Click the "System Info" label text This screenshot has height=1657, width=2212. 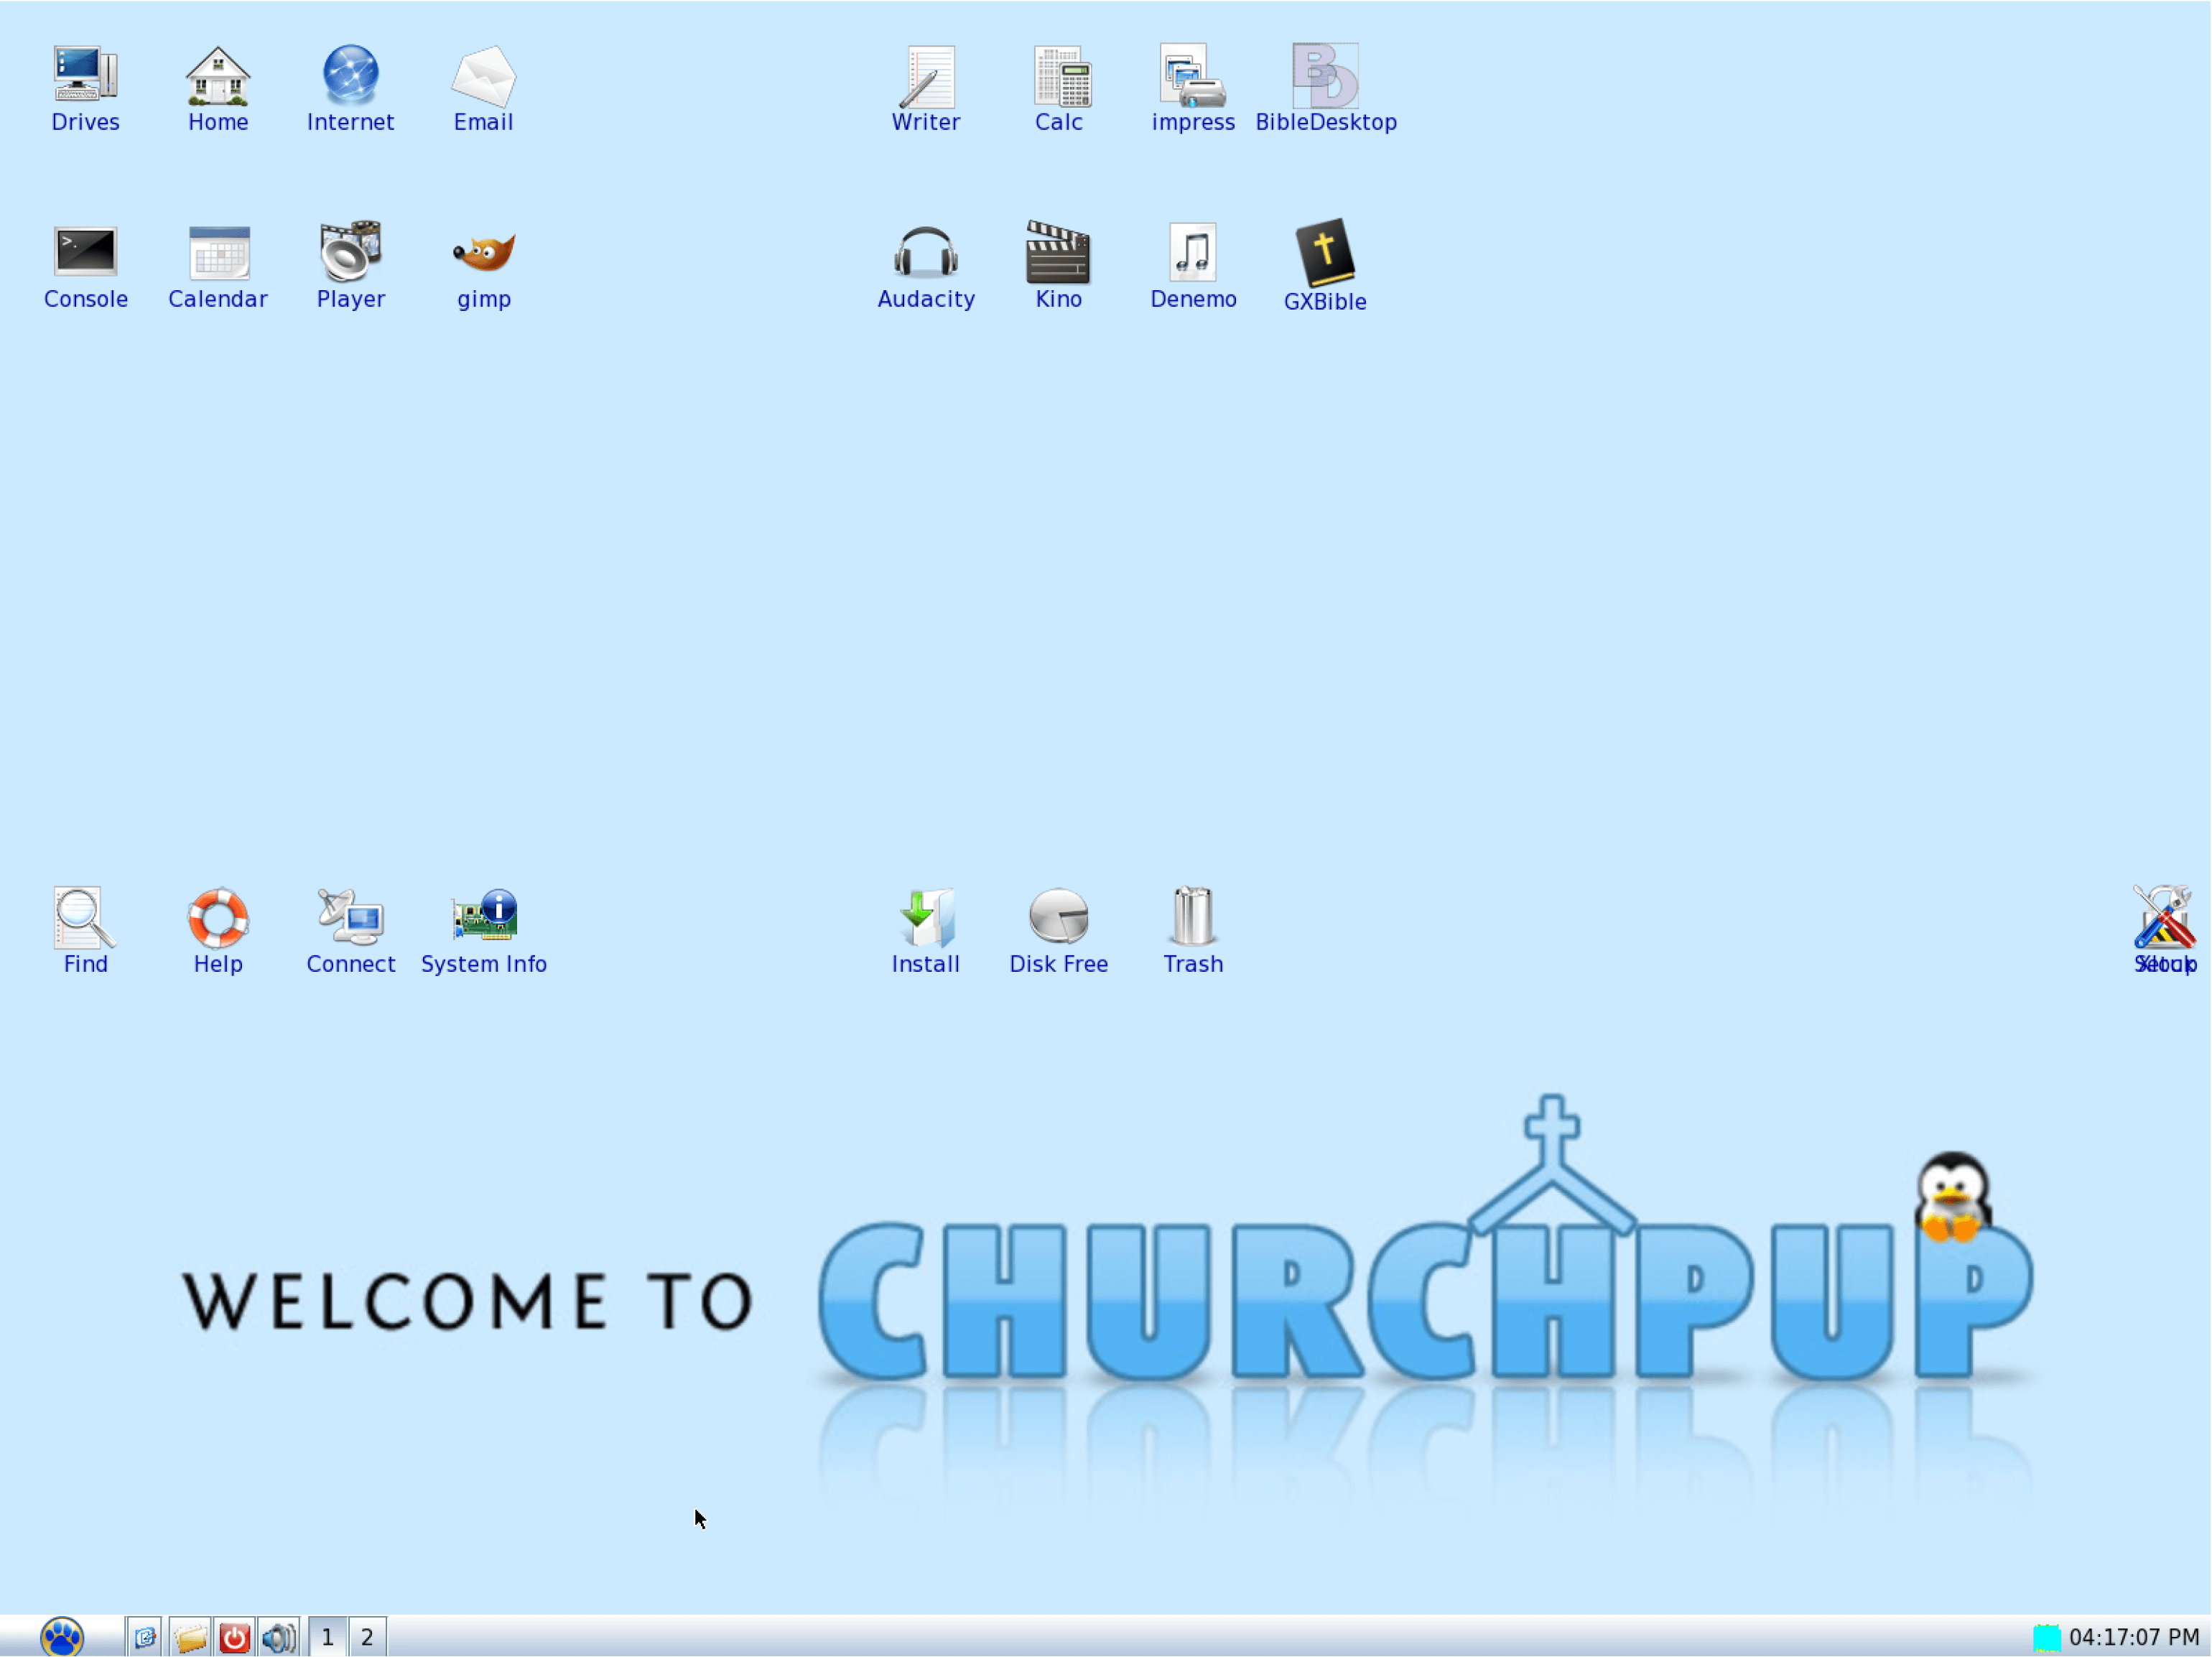pyautogui.click(x=484, y=964)
